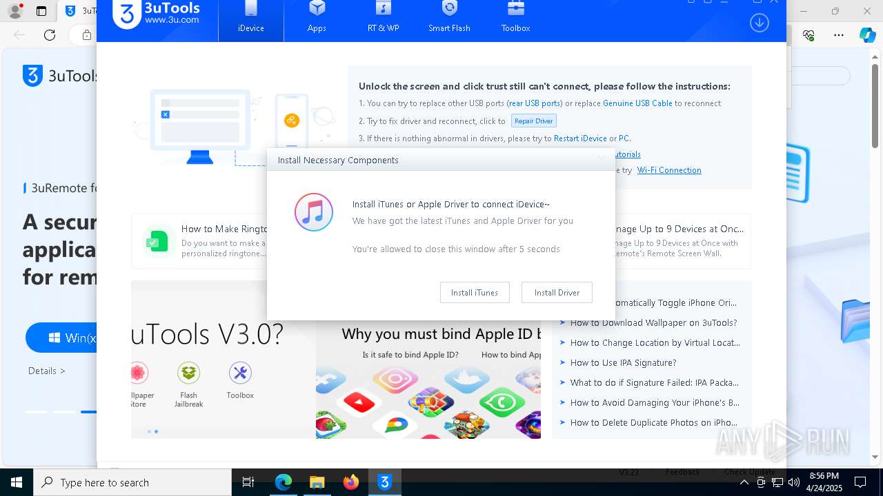Viewport: 883px width, 496px height.
Task: Click the taskbar clock
Action: (x=824, y=482)
